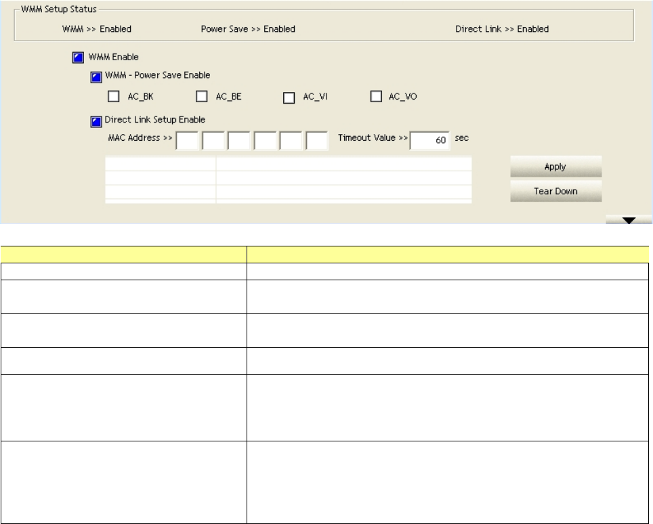Collapse panel with the down arrow button
This screenshot has height=524, width=653.
(629, 220)
